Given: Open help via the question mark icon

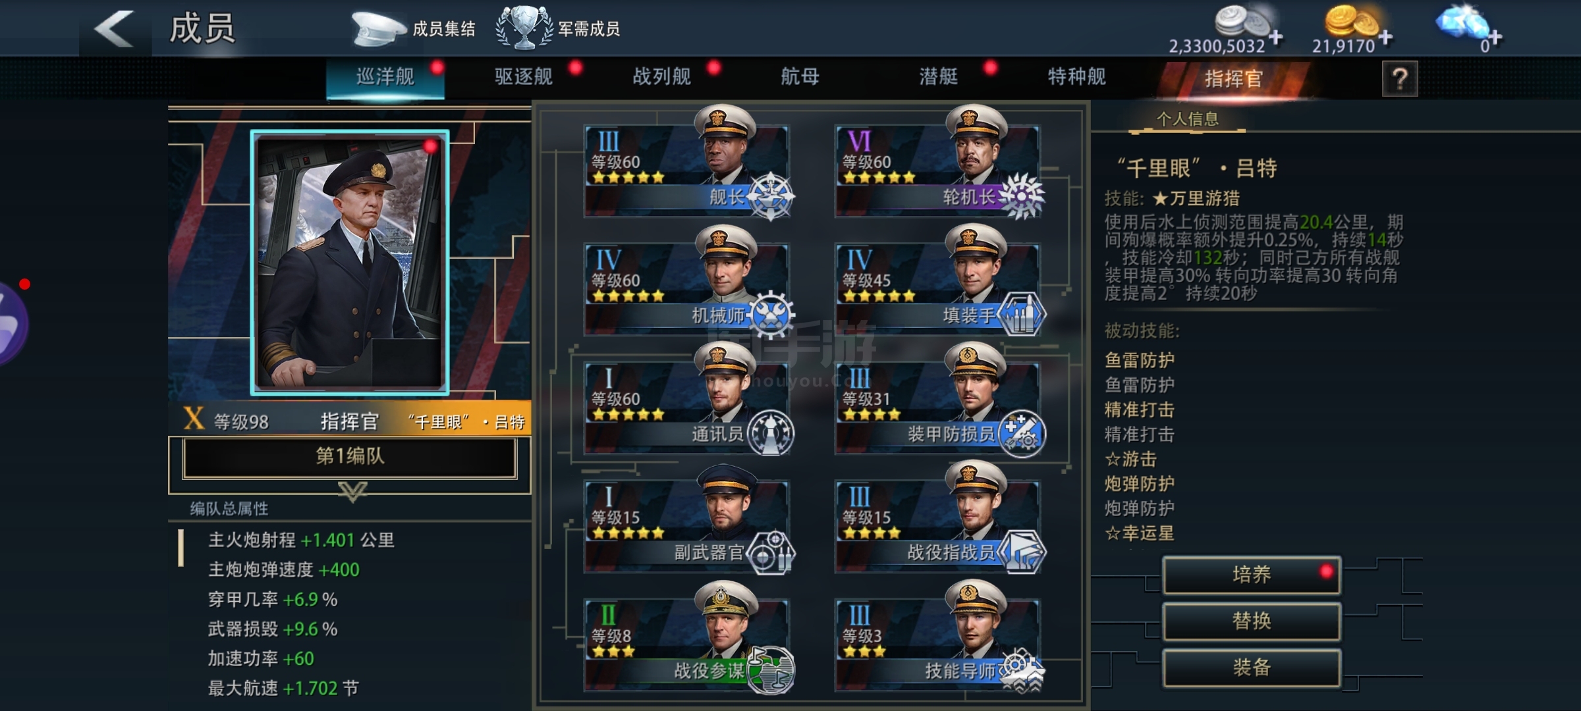Looking at the screenshot, I should [x=1400, y=79].
